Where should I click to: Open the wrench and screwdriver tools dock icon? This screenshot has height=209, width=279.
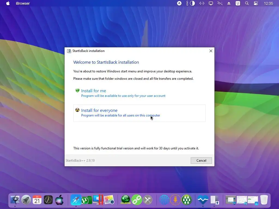(148, 200)
